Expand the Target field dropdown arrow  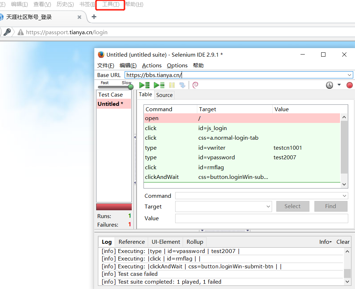(268, 206)
